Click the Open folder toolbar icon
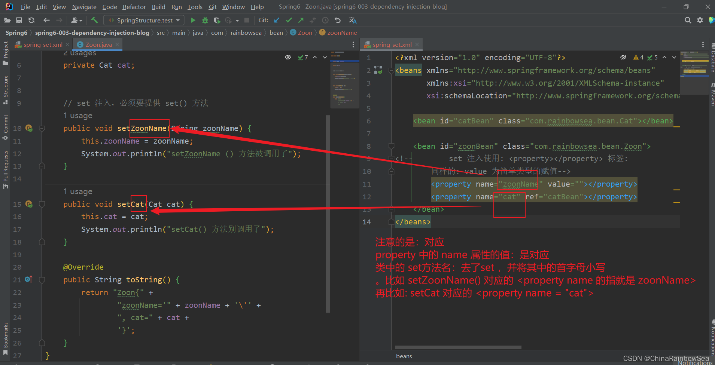This screenshot has width=715, height=365. [7, 20]
